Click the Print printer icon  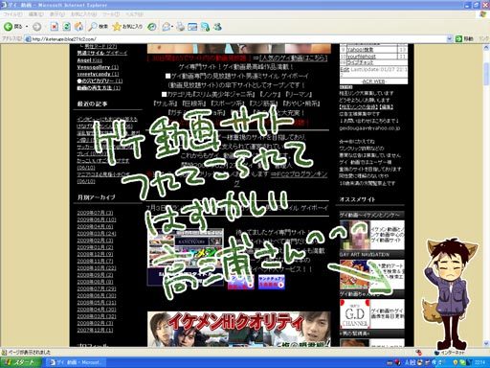coord(181,27)
